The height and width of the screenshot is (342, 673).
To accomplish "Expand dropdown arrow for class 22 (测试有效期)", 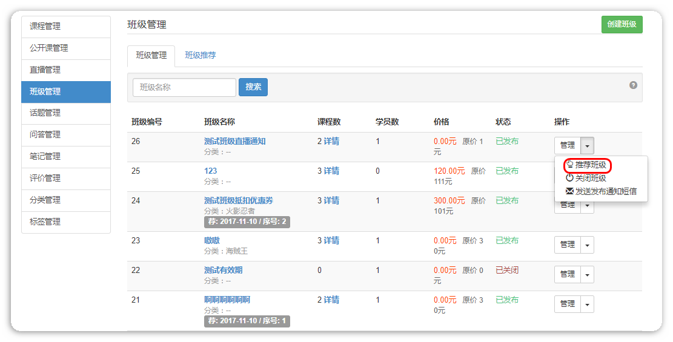I will tap(587, 275).
